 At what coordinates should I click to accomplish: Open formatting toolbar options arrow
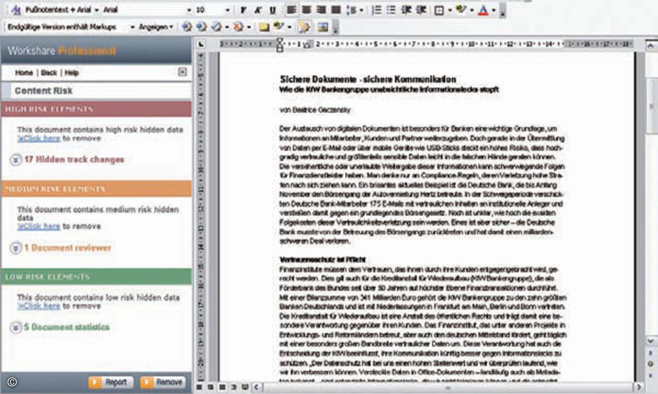tap(502, 10)
